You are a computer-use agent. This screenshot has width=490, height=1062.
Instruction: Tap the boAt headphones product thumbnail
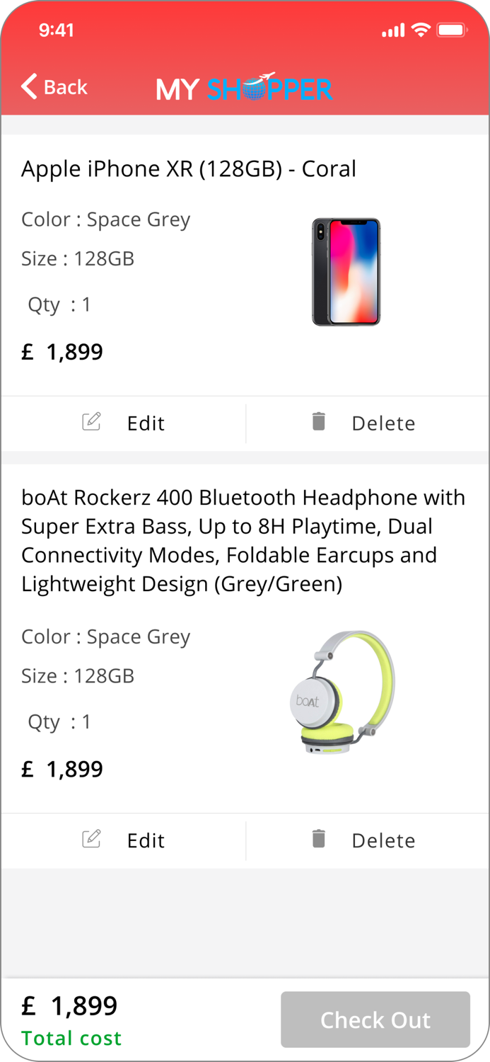click(346, 690)
